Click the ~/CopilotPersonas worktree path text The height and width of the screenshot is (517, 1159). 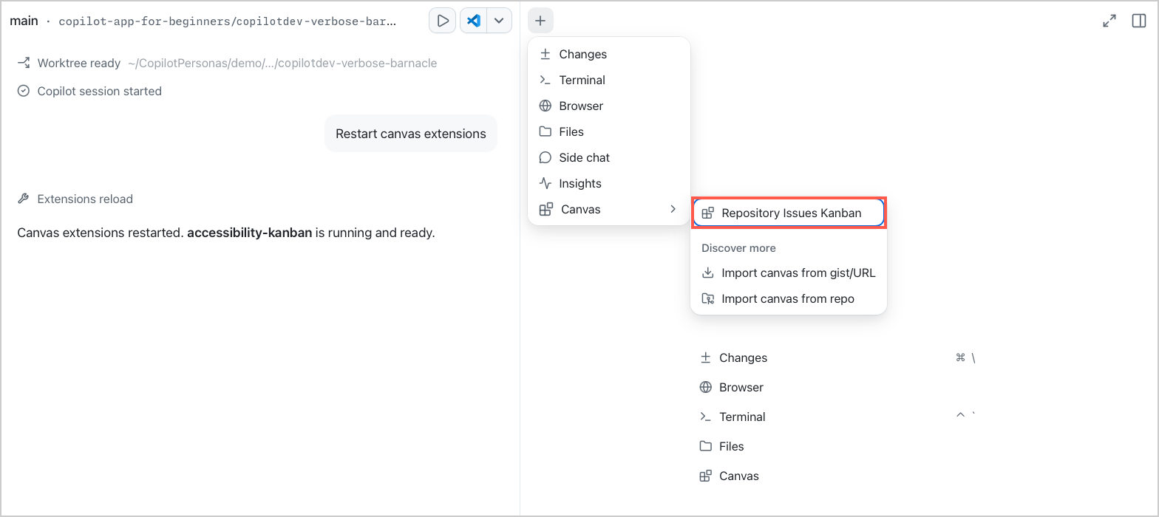[282, 63]
